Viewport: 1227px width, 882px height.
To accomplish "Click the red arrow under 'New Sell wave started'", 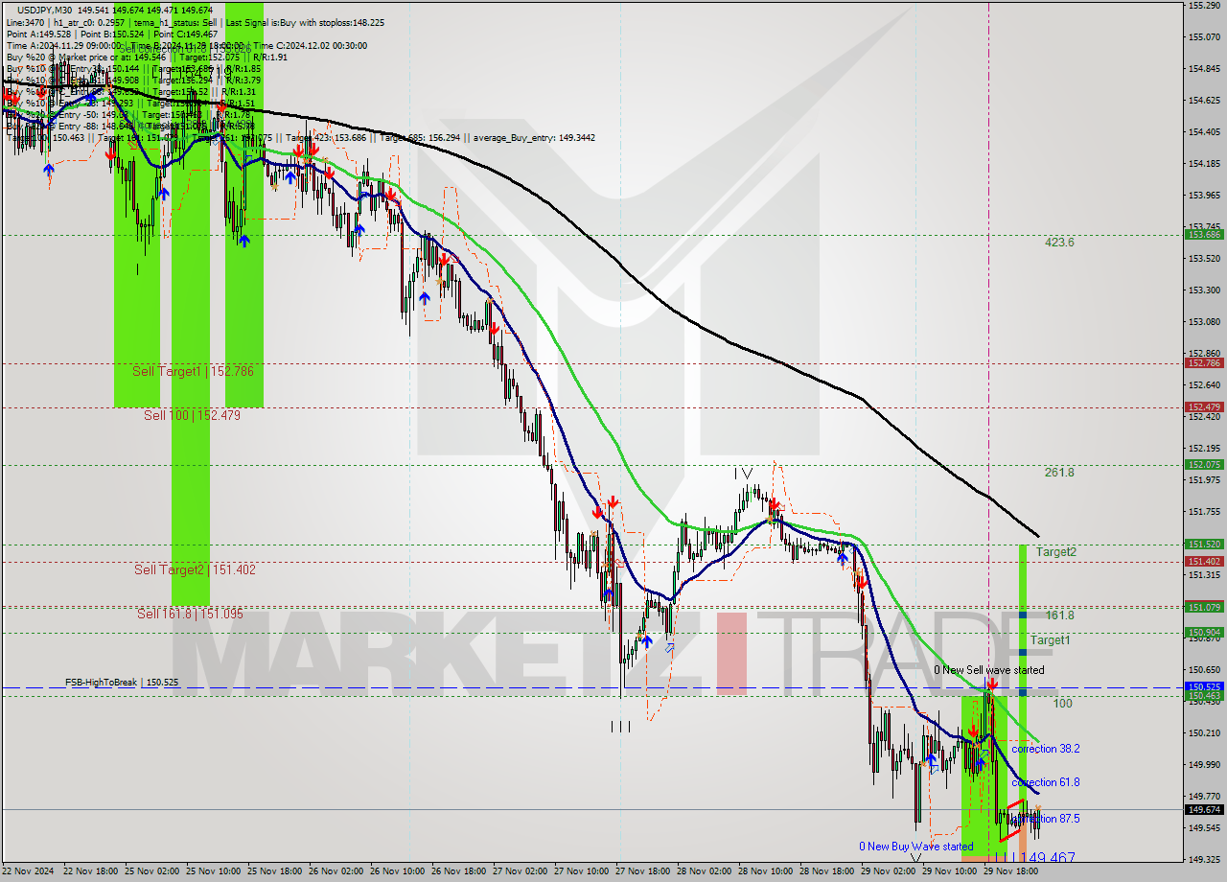I will 992,684.
